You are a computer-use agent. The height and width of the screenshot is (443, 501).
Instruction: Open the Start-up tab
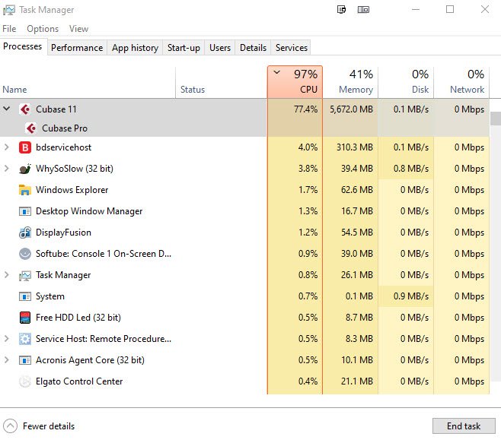click(183, 48)
